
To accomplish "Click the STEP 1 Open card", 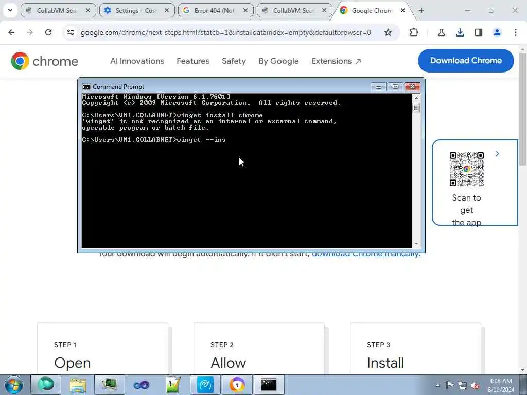I will pyautogui.click(x=102, y=349).
